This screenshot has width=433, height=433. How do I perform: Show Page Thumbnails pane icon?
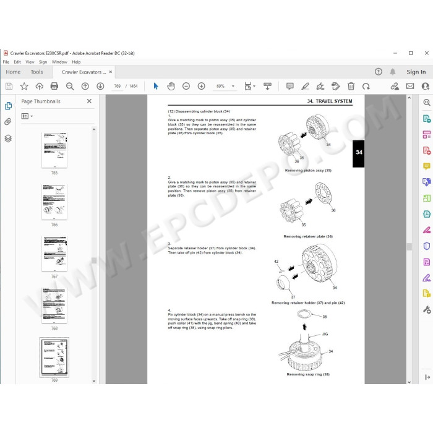(x=8, y=106)
